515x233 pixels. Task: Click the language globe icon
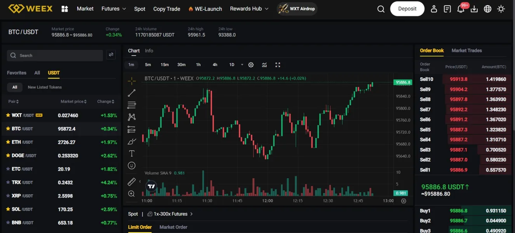tap(488, 9)
